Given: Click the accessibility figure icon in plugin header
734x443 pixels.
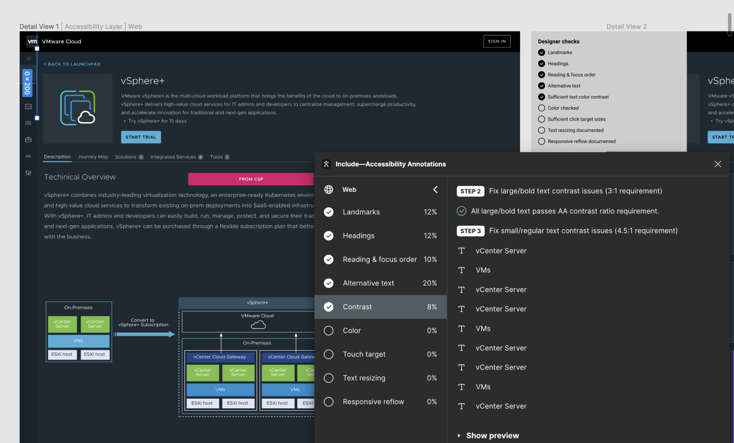Looking at the screenshot, I should (326, 164).
